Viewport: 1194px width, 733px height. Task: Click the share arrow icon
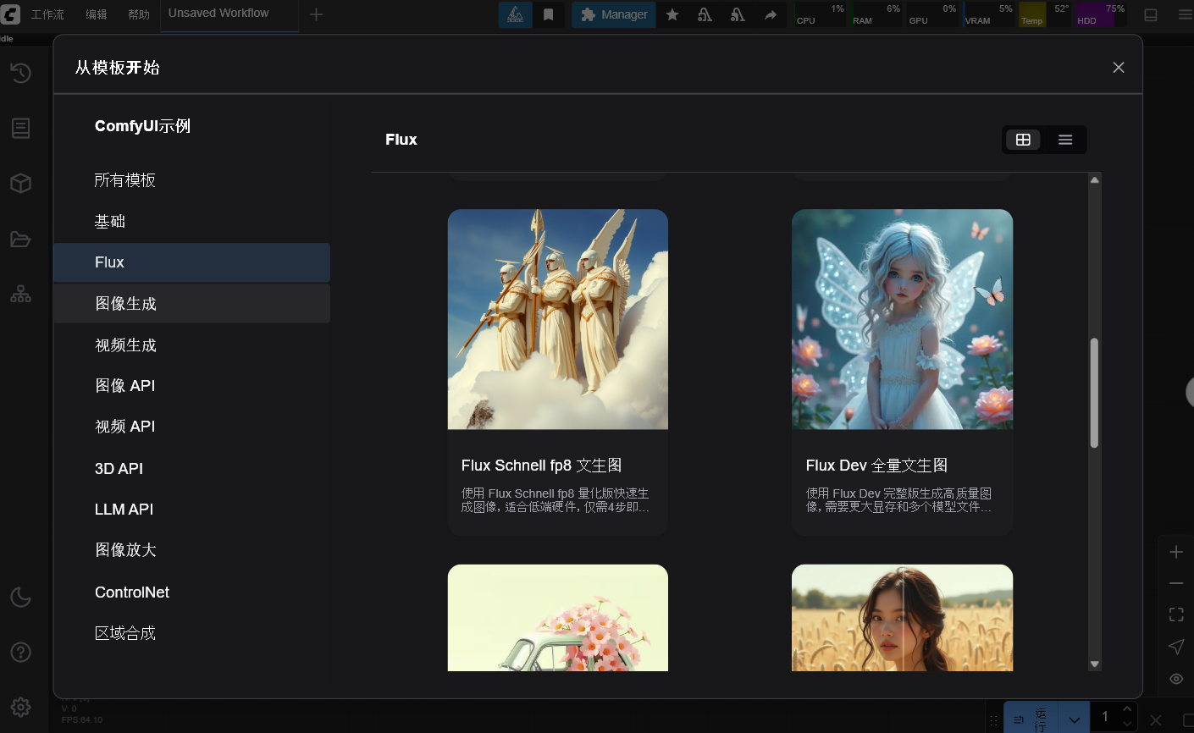tap(771, 14)
